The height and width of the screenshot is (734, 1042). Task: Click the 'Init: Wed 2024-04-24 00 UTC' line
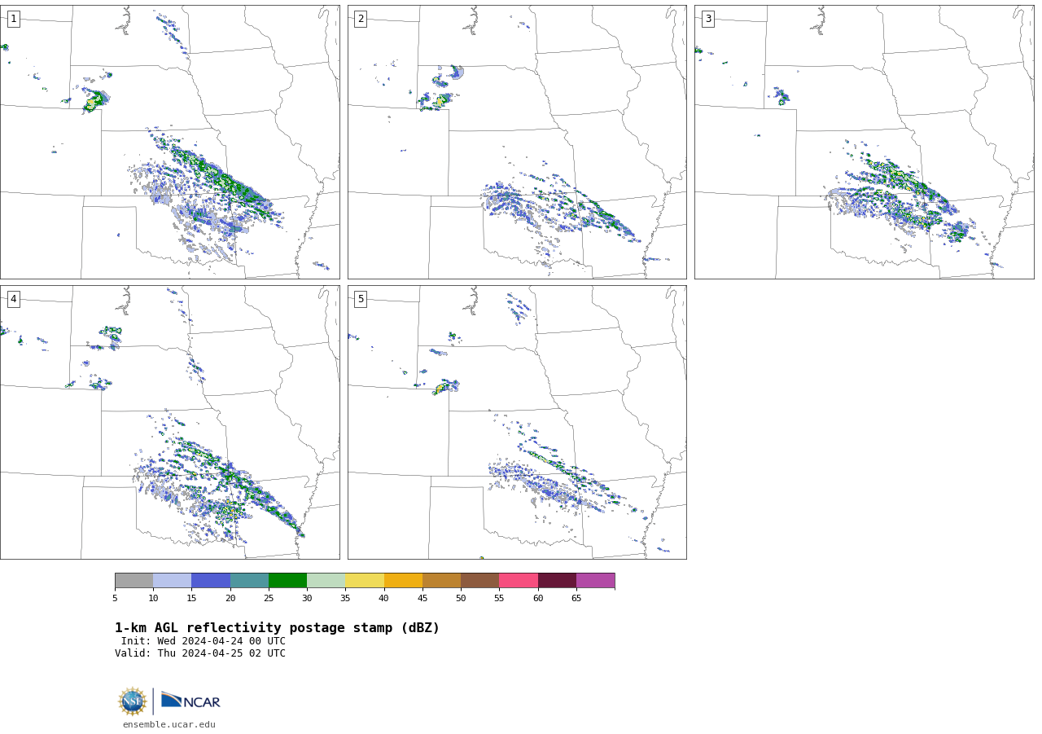[x=204, y=641]
